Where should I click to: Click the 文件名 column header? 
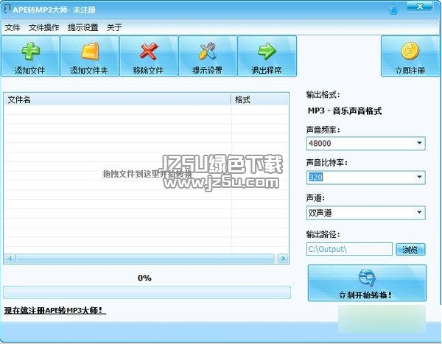(117, 99)
